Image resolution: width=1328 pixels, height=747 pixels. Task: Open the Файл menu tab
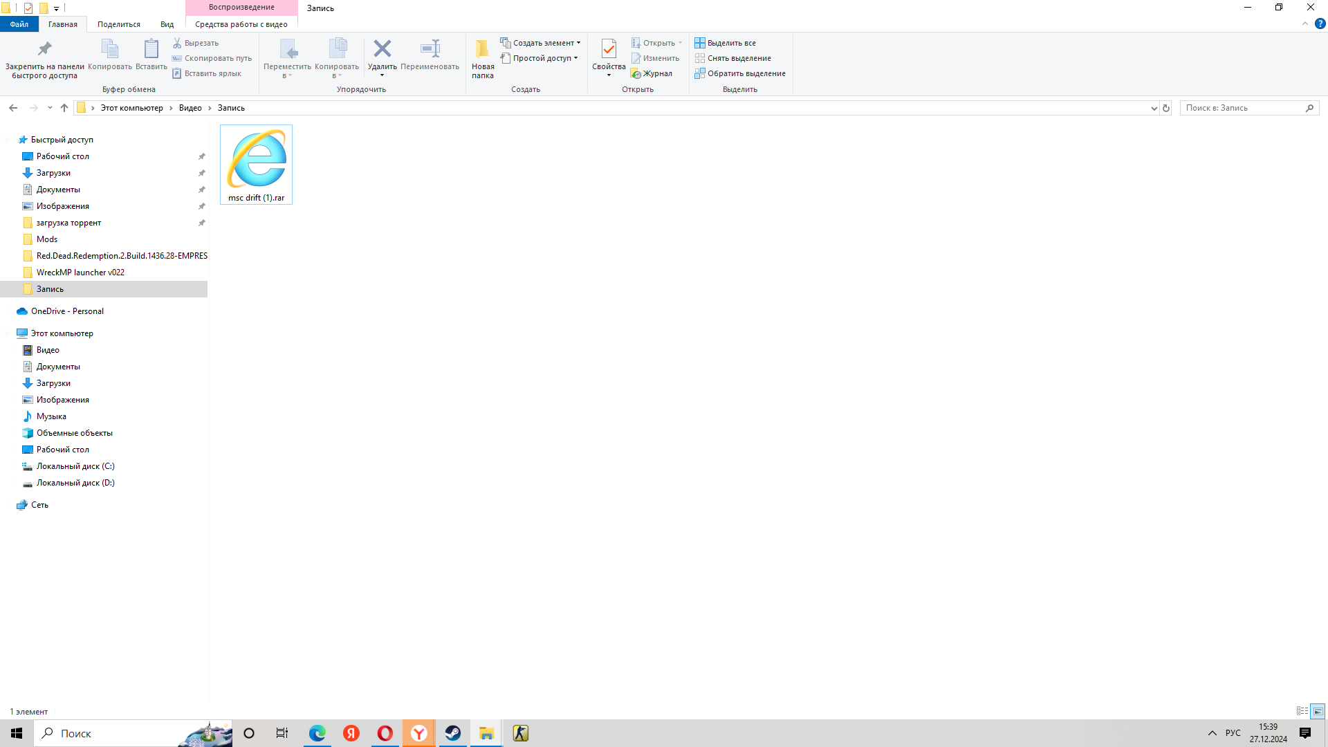19,24
